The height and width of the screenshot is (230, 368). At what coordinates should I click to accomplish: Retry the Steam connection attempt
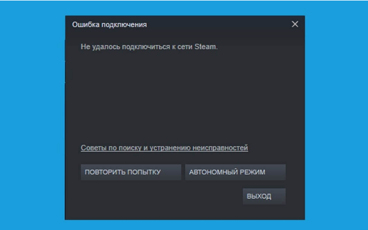point(131,172)
